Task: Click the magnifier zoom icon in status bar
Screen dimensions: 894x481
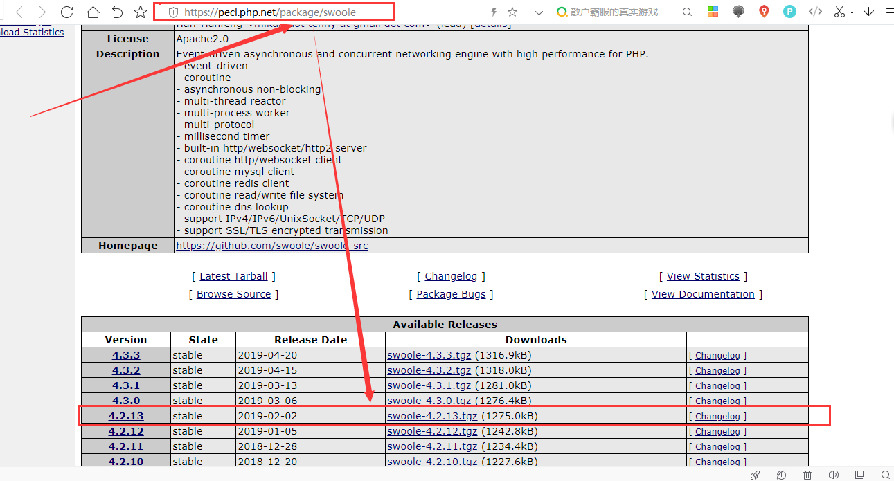Action: pyautogui.click(x=885, y=475)
